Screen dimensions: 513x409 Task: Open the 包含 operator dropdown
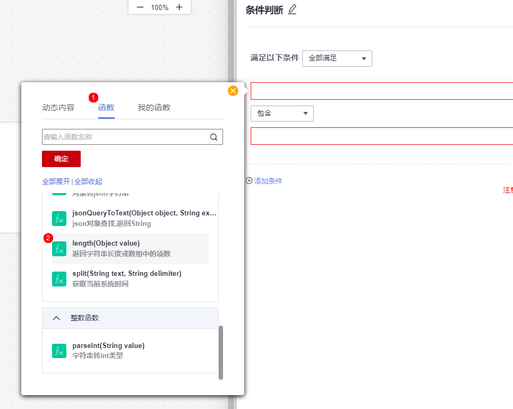[x=282, y=114]
